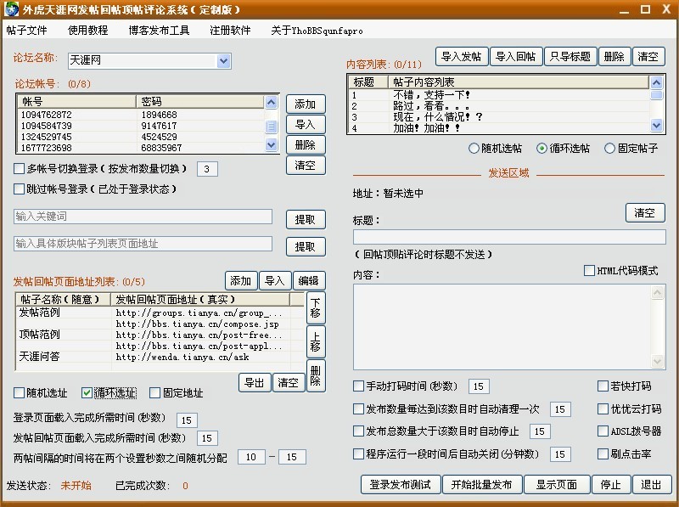Click scroll up arrow in account list
Viewport: 679px width, 507px height.
tap(271, 102)
